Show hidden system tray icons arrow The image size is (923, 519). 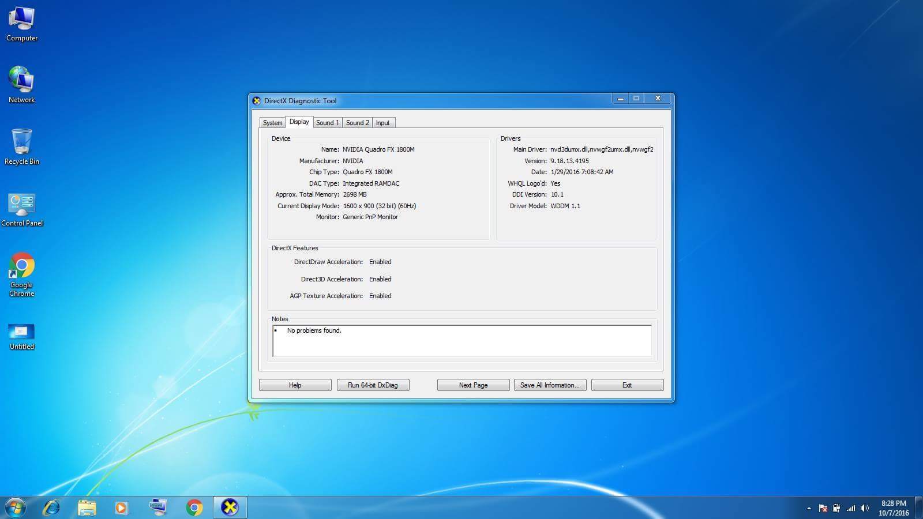809,508
